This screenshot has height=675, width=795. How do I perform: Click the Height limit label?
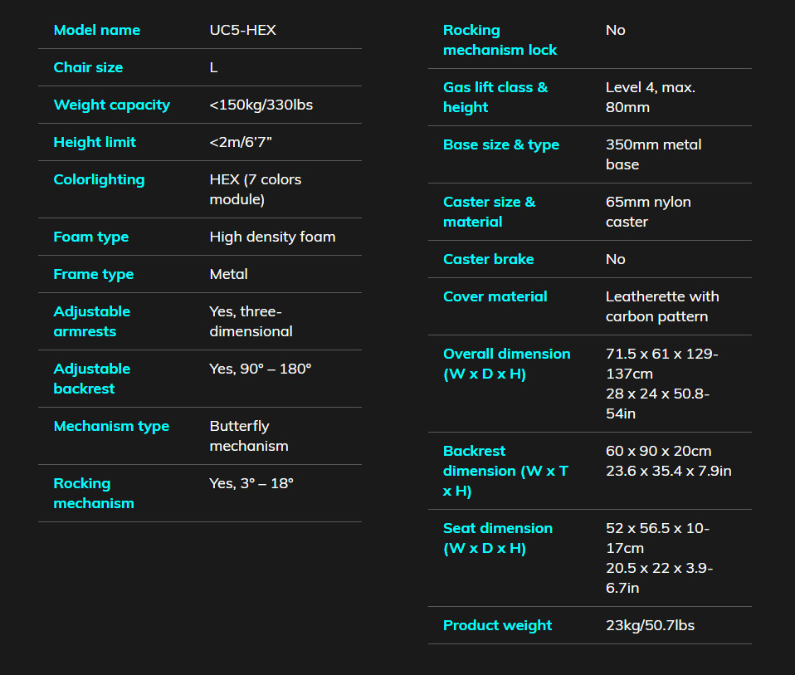tap(95, 143)
